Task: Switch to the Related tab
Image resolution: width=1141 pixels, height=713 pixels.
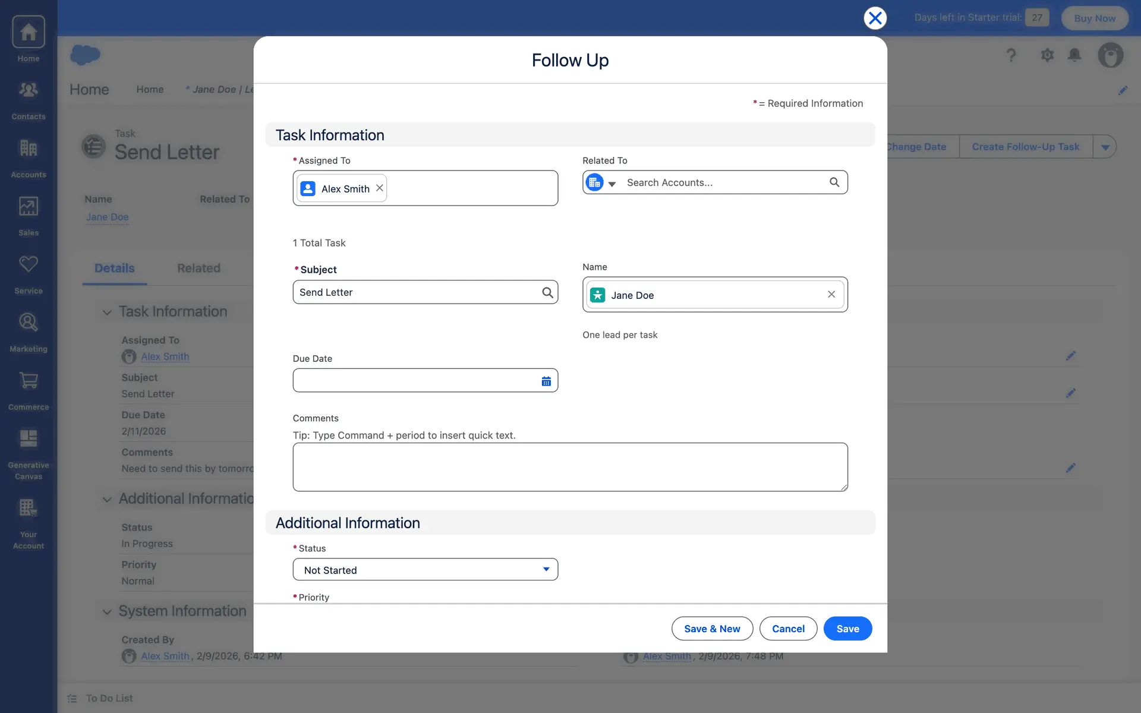Action: pos(198,269)
